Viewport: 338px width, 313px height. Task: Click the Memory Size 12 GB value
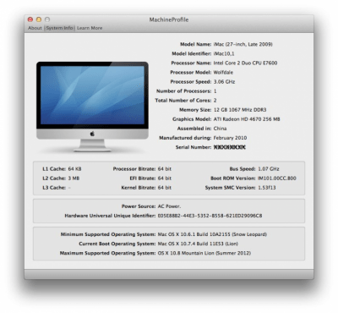(240, 110)
